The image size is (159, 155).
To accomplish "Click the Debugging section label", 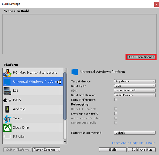I will click(79, 104).
